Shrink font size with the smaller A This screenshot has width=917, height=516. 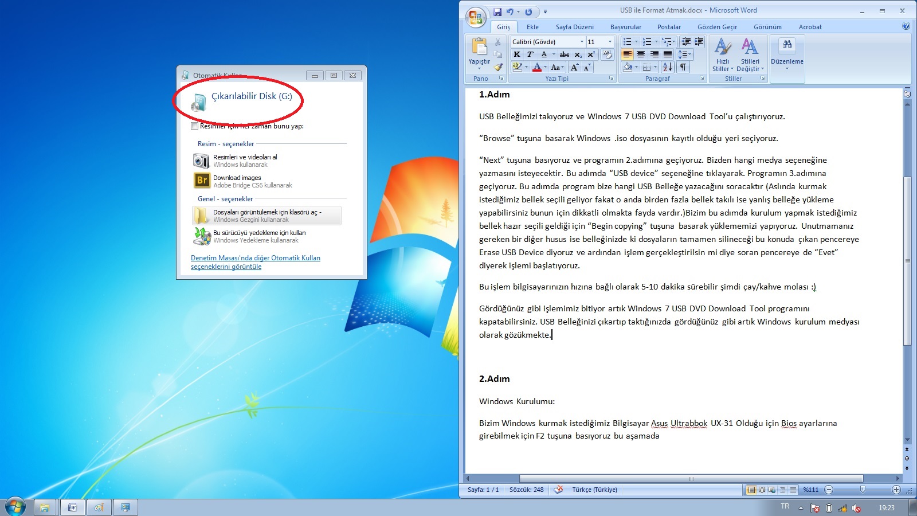point(587,67)
